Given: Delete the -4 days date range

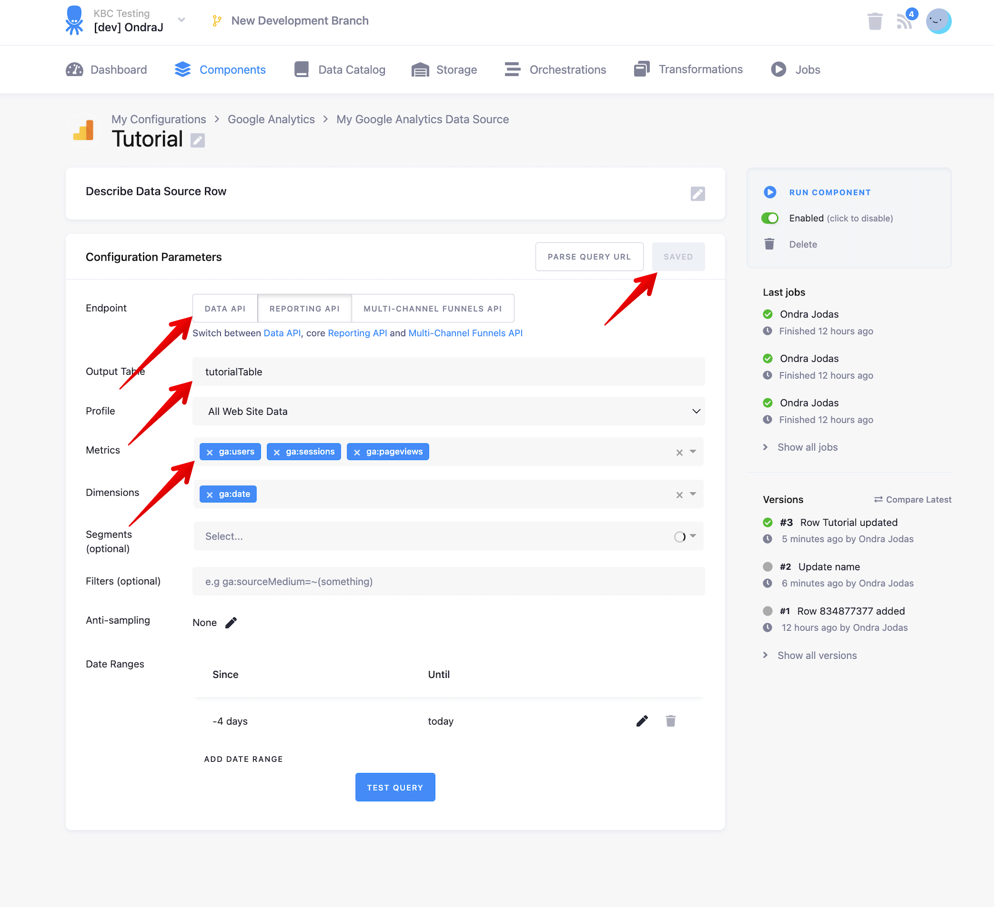Looking at the screenshot, I should coord(671,721).
